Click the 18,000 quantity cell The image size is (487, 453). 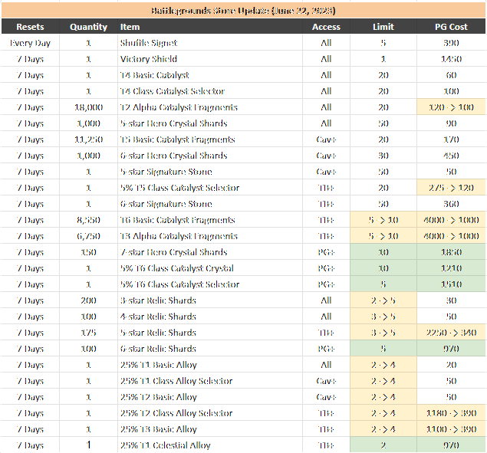click(x=88, y=107)
